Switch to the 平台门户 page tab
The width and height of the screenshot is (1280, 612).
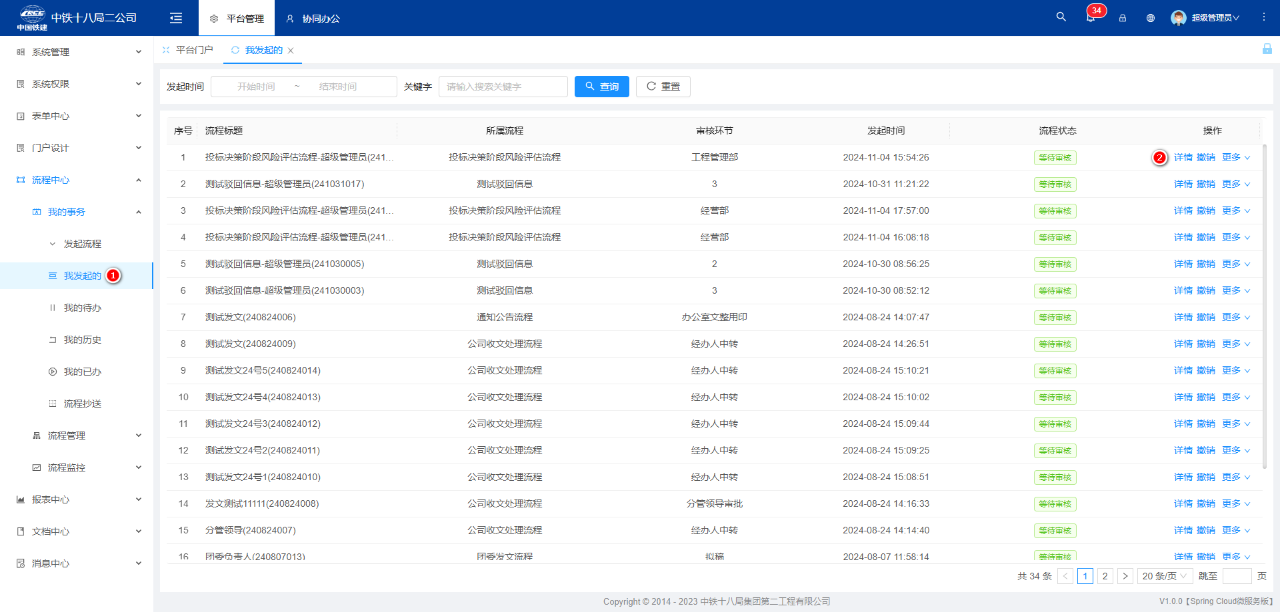[x=188, y=50]
